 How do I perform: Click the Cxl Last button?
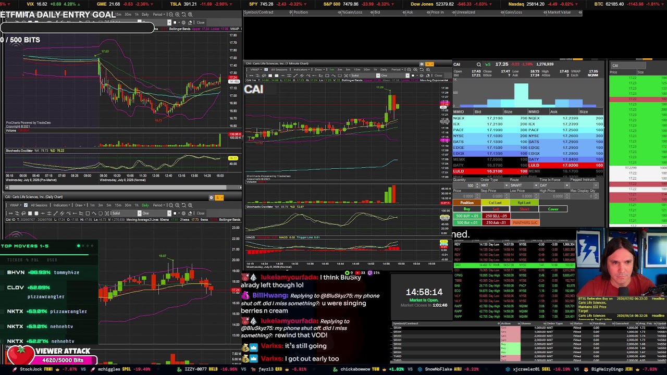click(x=495, y=203)
